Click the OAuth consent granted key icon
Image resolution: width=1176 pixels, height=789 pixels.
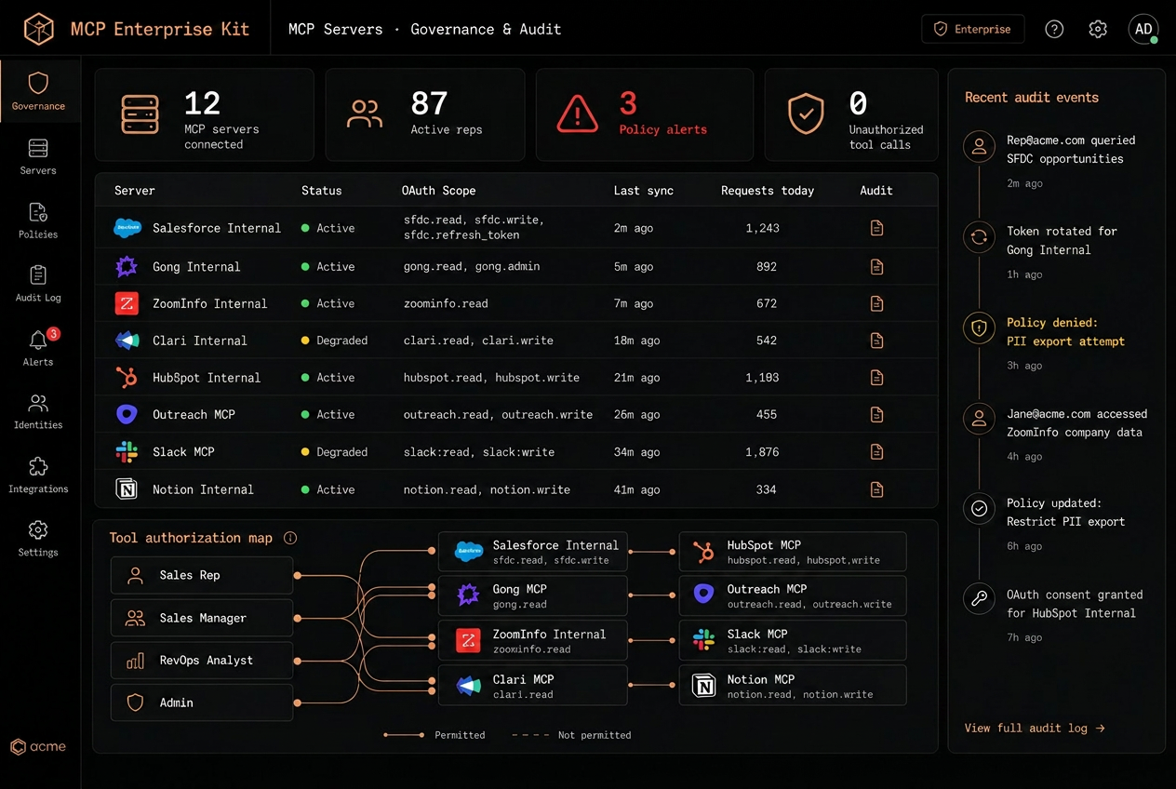(x=979, y=599)
